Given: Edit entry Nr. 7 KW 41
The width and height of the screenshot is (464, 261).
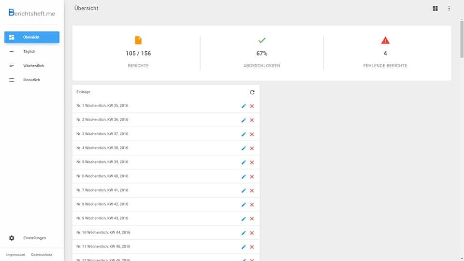Looking at the screenshot, I should [x=244, y=190].
